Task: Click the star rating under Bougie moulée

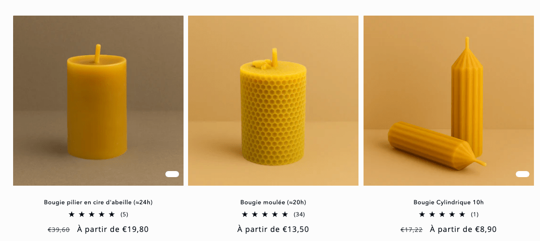Action: click(265, 214)
